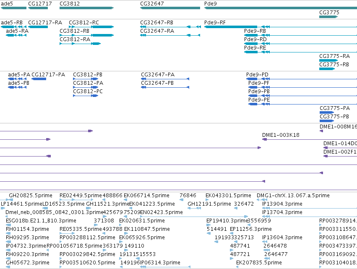Click the Pde9-RD transcript exon
The width and height of the screenshot is (357, 269).
[x=251, y=44]
